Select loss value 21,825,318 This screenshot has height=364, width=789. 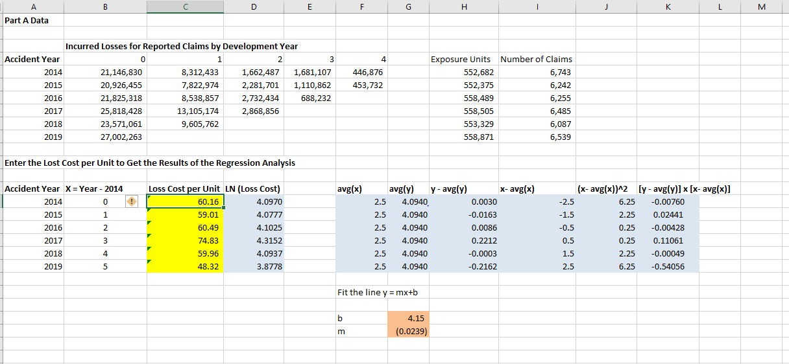pyautogui.click(x=121, y=98)
